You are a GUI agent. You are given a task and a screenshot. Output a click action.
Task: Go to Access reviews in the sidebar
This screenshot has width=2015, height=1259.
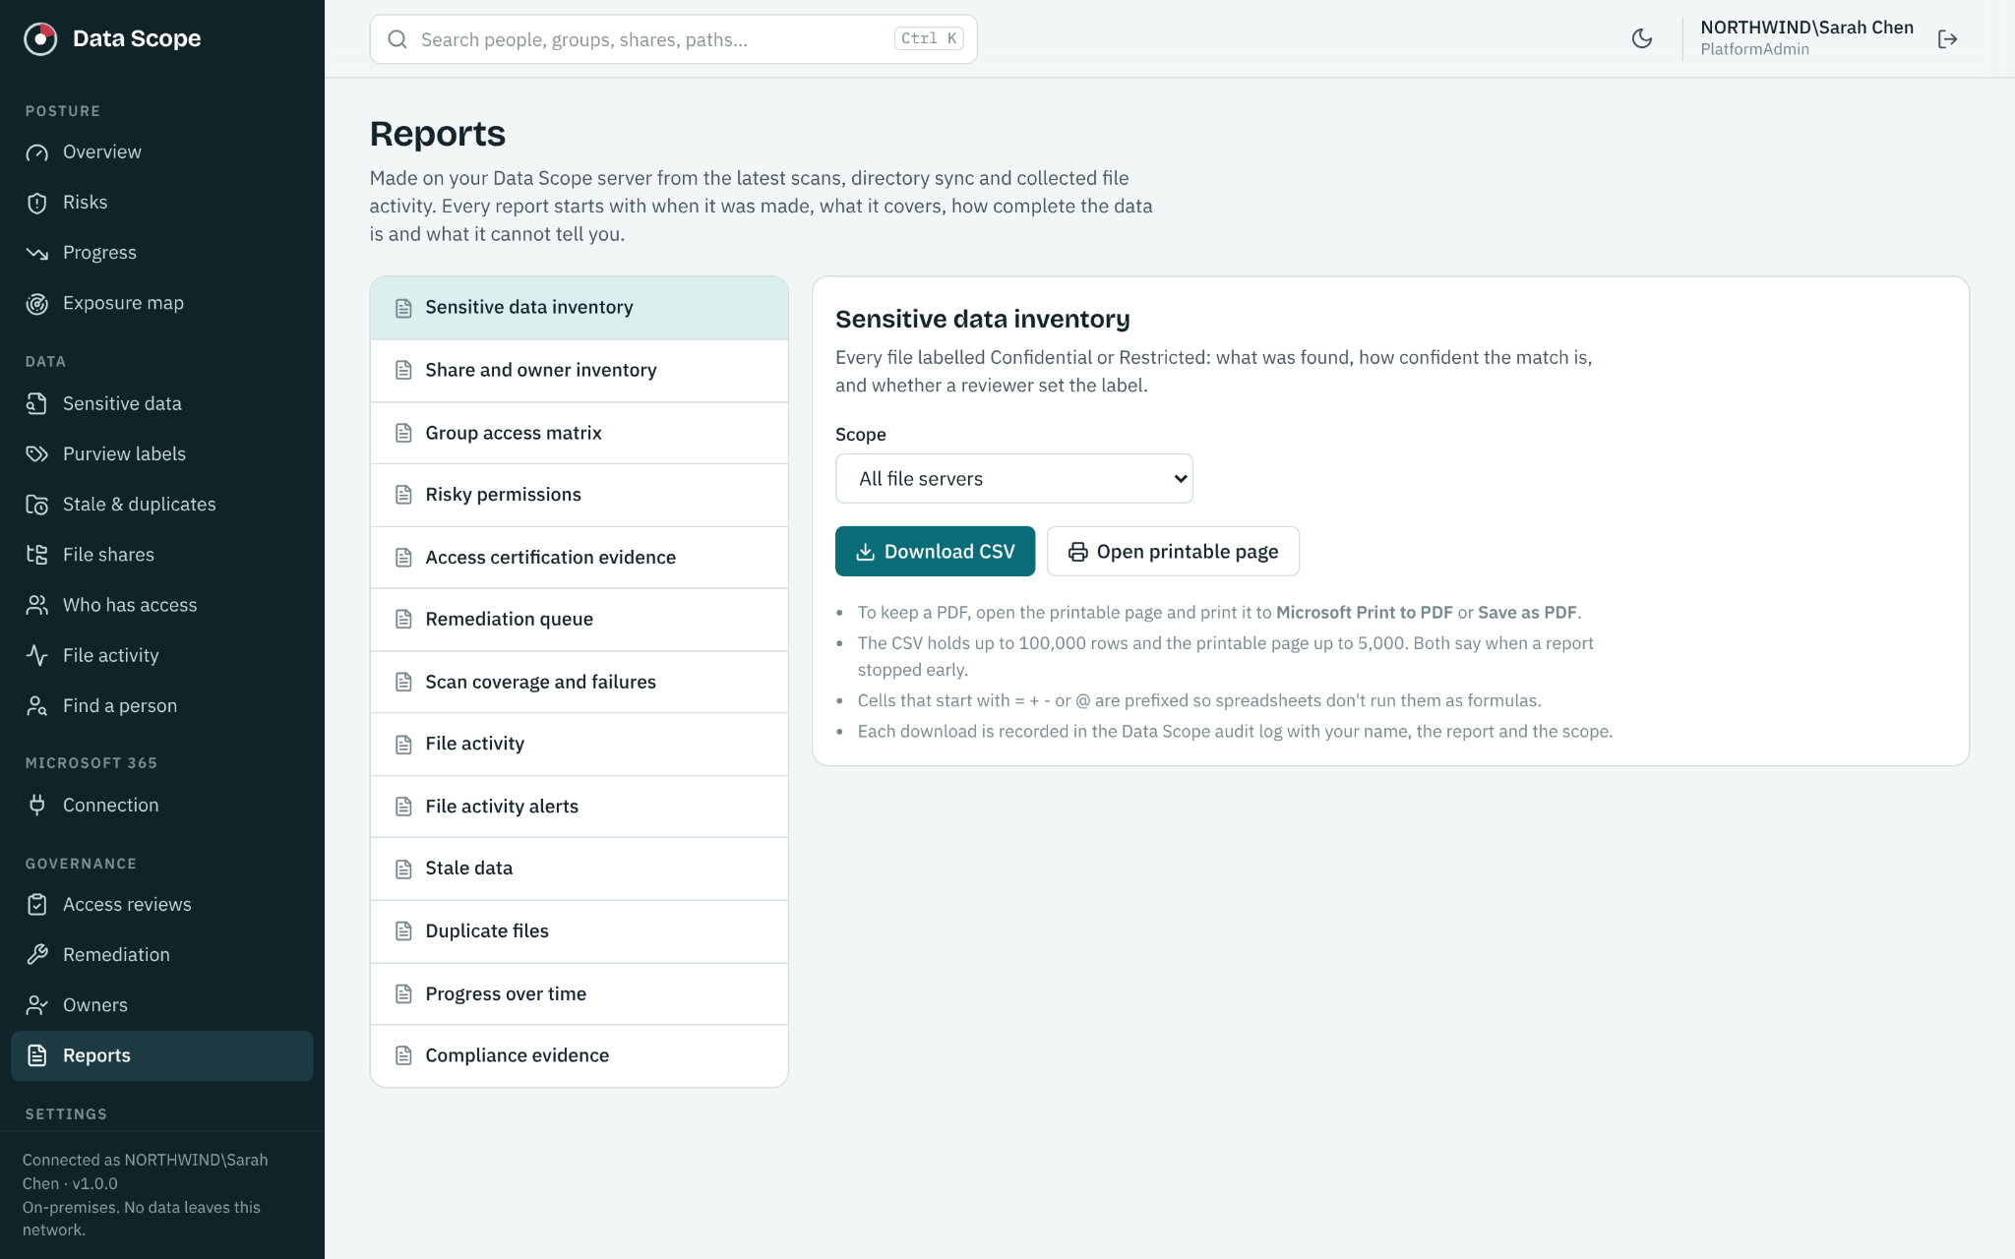(161, 905)
